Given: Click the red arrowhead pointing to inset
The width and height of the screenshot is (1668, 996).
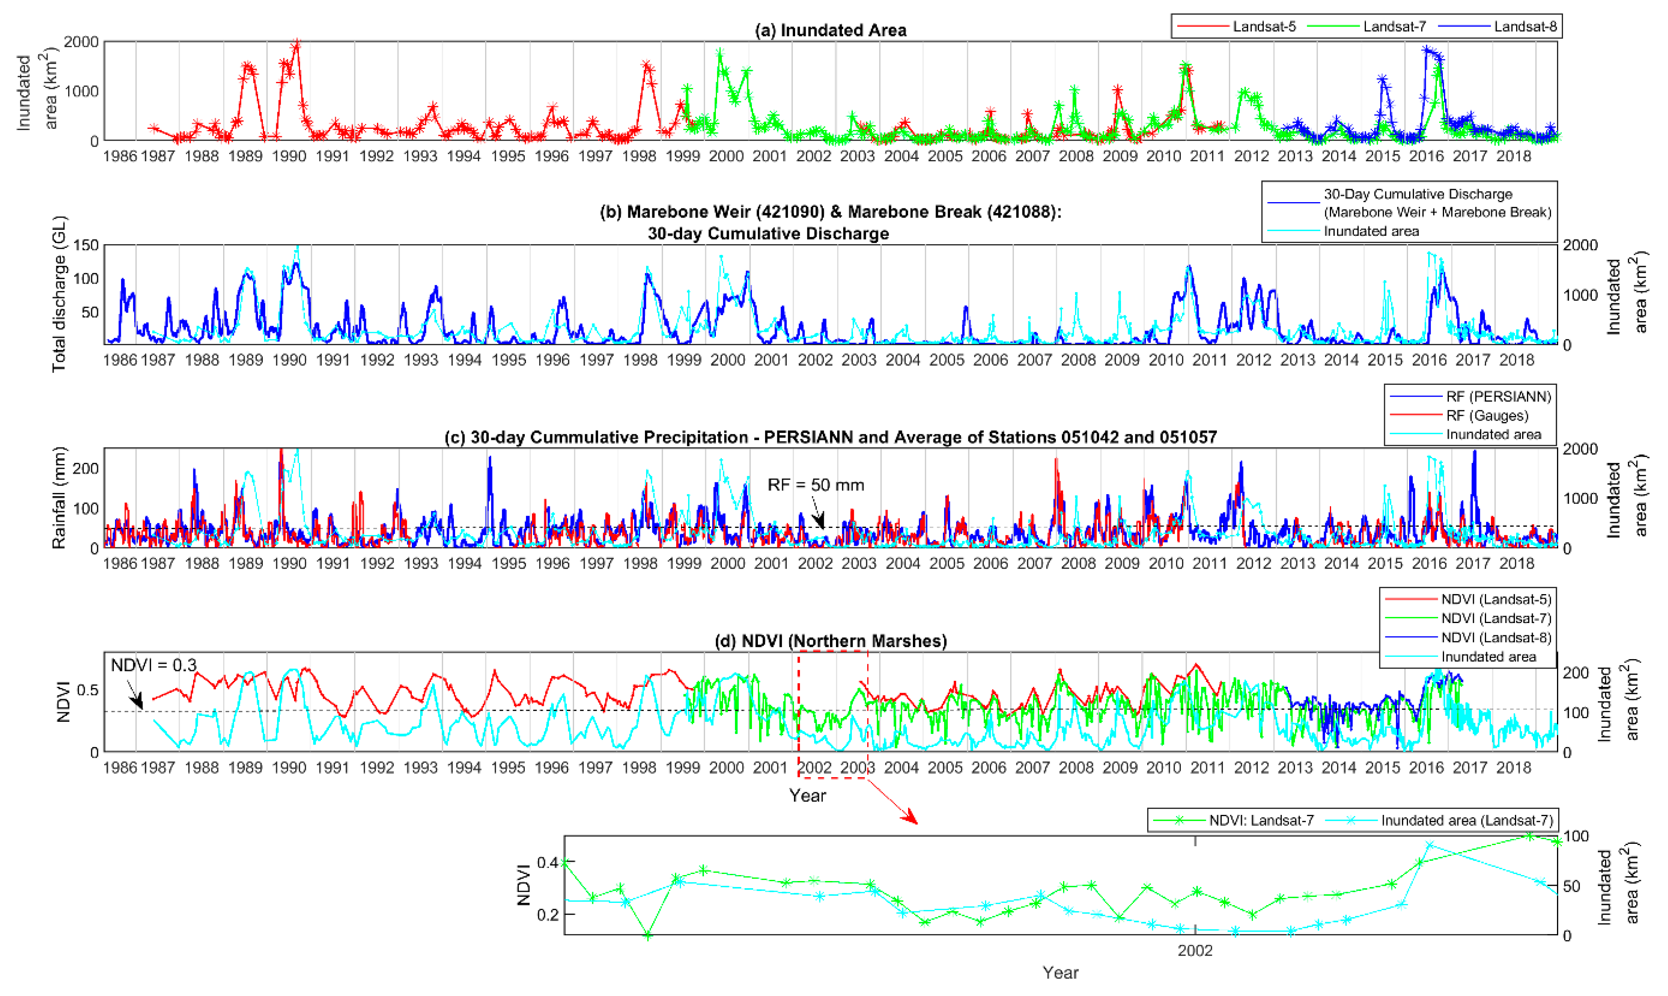Looking at the screenshot, I should [910, 818].
